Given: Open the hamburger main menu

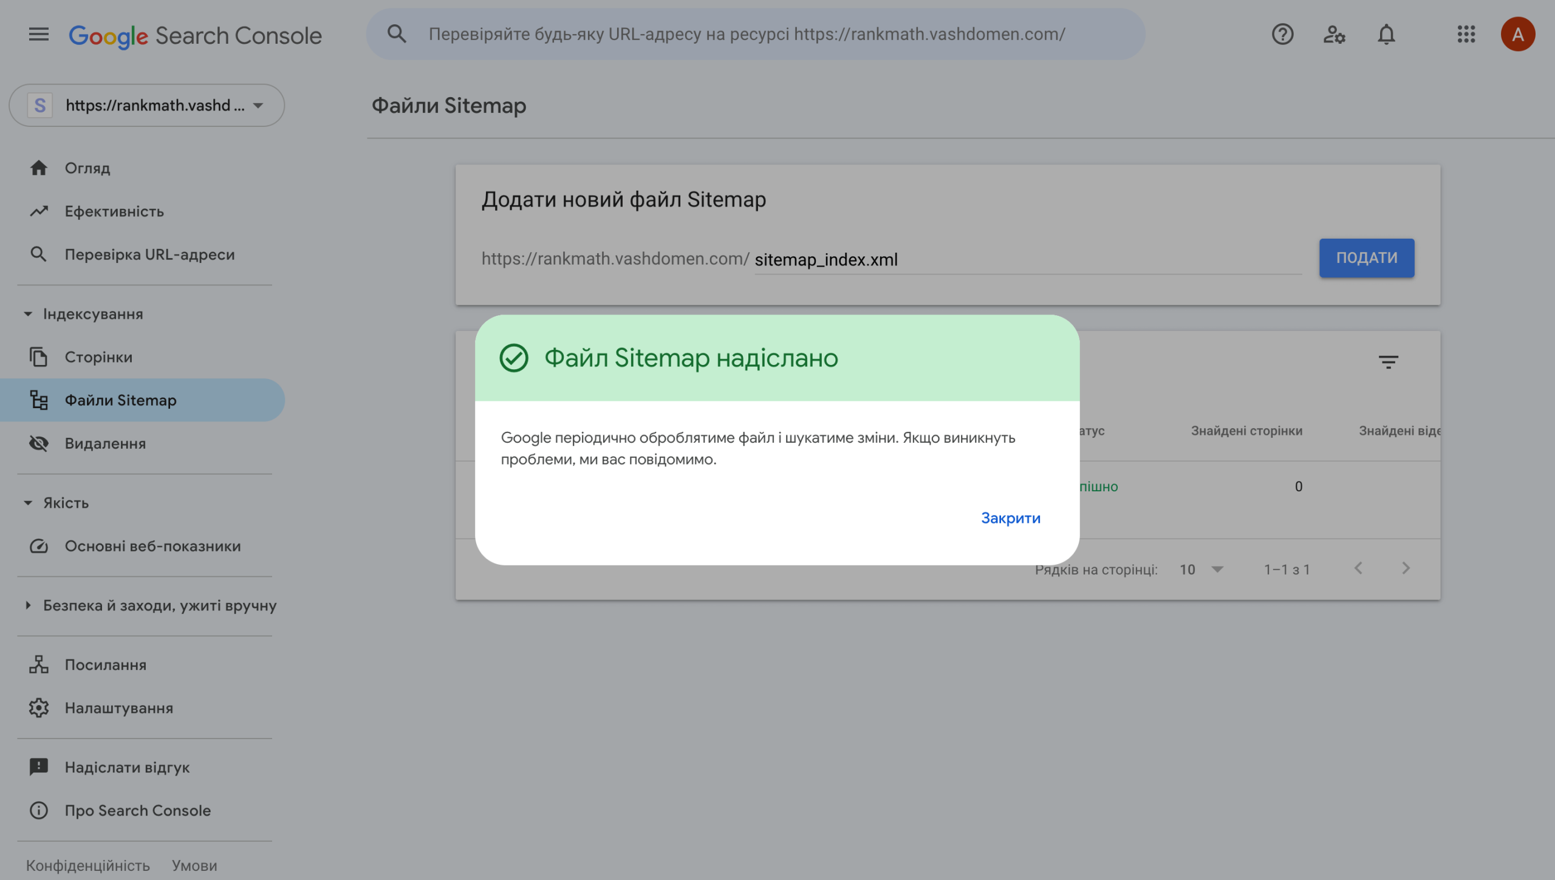Looking at the screenshot, I should pos(39,35).
